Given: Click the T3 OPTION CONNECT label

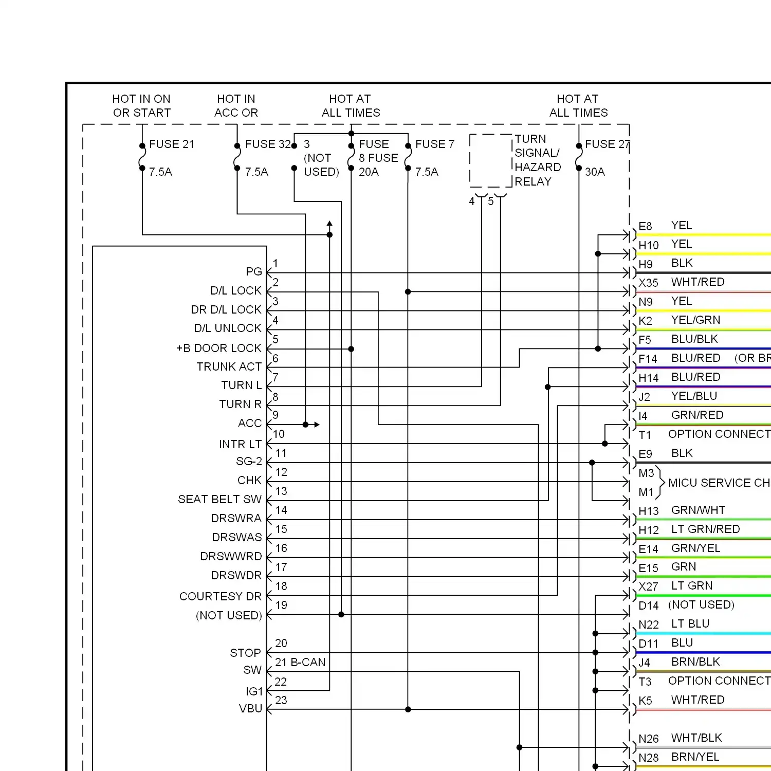Looking at the screenshot, I should tap(704, 682).
